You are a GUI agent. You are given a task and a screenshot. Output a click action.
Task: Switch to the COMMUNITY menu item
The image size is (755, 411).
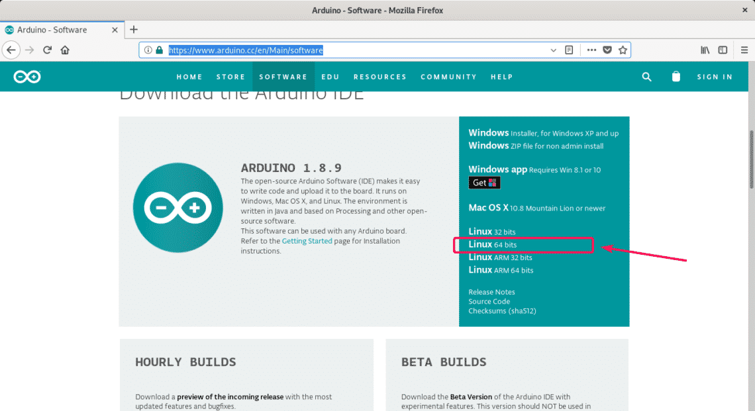(448, 77)
